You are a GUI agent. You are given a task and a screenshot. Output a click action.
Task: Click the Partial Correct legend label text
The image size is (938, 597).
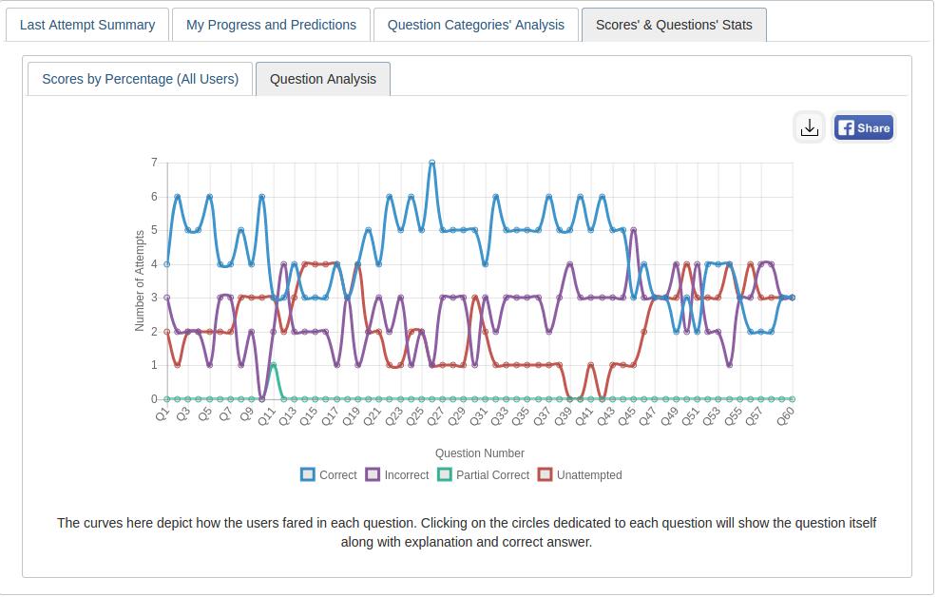(492, 474)
